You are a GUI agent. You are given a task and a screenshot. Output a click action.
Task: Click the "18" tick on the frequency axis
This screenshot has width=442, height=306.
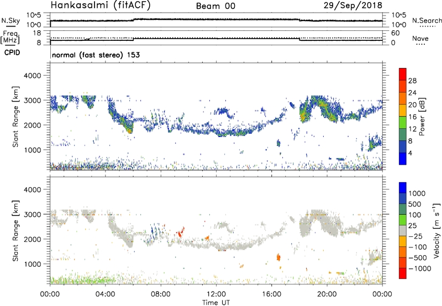click(37, 33)
